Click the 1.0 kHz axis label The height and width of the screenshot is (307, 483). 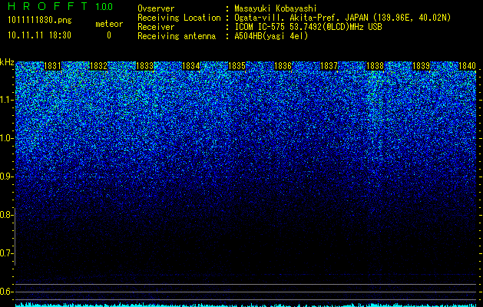point(6,138)
